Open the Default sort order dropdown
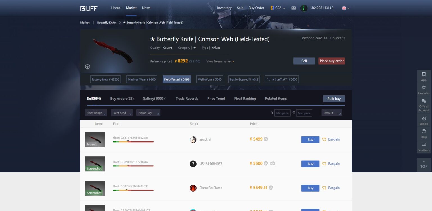Image resolution: width=432 pixels, height=211 pixels. tap(332, 113)
